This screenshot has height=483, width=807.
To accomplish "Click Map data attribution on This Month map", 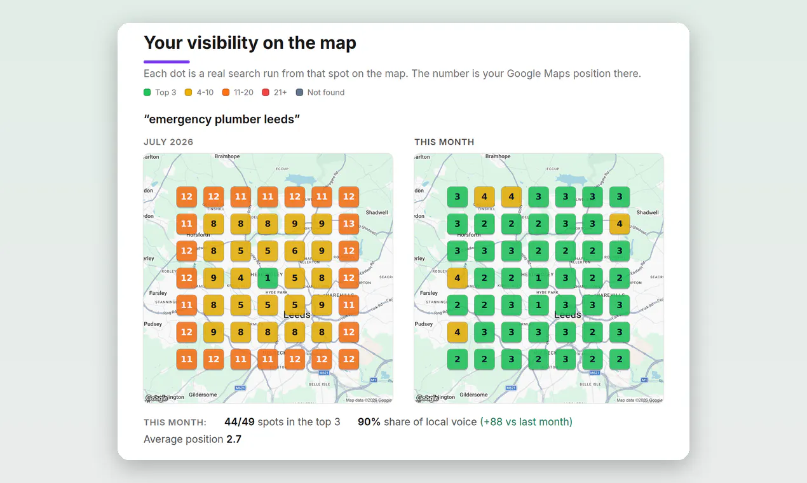I will 639,400.
